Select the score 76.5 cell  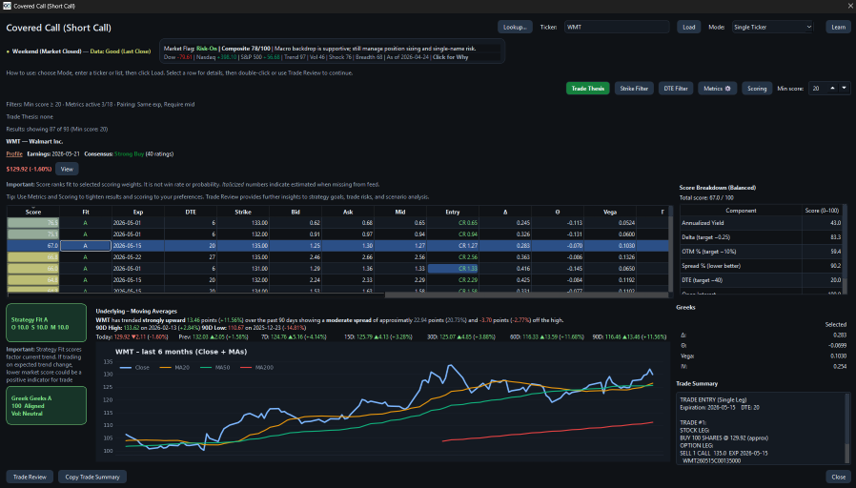pyautogui.click(x=32, y=223)
